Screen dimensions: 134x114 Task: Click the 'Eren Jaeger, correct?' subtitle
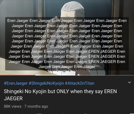pyautogui.click(x=67, y=70)
